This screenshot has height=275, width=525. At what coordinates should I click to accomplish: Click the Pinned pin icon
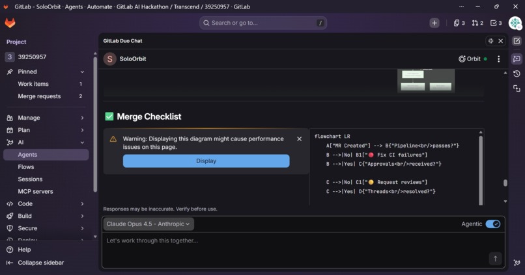click(x=10, y=72)
